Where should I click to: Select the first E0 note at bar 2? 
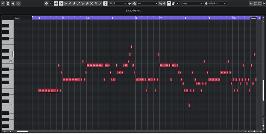[40, 91]
